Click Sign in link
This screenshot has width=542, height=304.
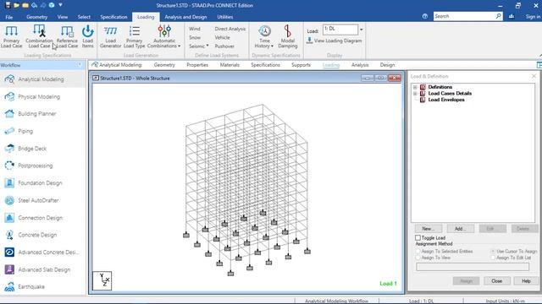coord(533,16)
